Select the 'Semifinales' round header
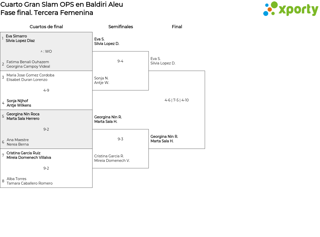The image size is (320, 237). pyautogui.click(x=120, y=27)
